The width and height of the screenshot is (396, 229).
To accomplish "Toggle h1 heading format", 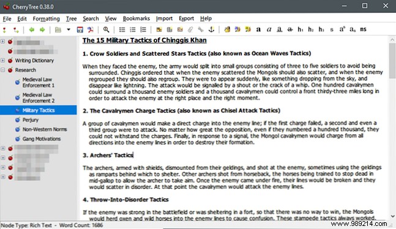I will tap(301, 29).
